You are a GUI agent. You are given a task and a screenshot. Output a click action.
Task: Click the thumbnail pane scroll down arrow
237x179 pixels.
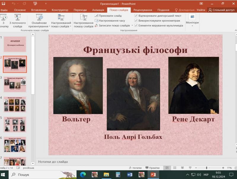33,163
